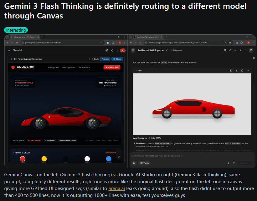The width and height of the screenshot is (257, 201).
Task: Click the sparkle icon beside paint color panel
Action: point(119,157)
